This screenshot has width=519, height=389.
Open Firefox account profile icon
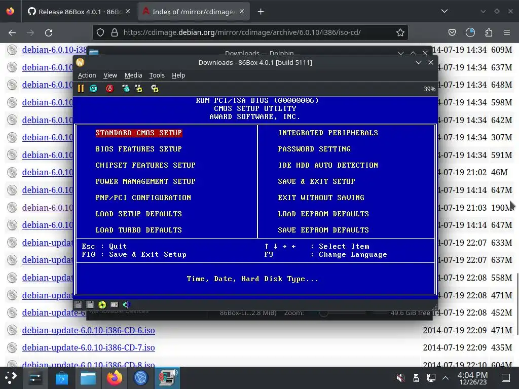(470, 32)
